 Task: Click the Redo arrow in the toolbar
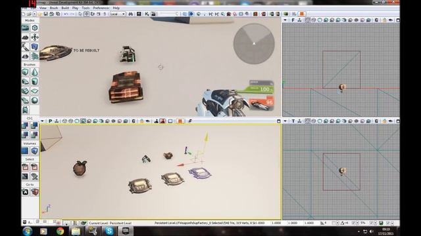click(72, 14)
